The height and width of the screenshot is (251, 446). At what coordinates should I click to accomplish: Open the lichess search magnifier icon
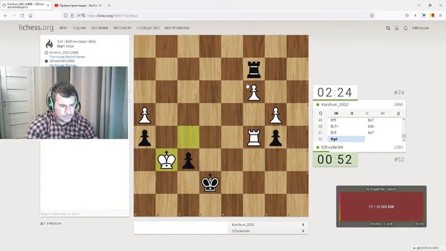pos(388,28)
